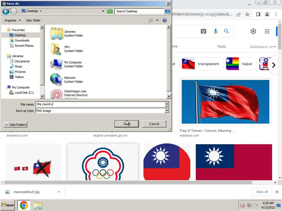Click the network icon in system tray
The image size is (282, 211).
[249, 205]
